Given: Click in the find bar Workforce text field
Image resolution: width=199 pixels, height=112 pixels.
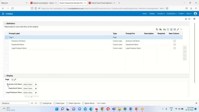Looking at the screenshot, I should point(15,103).
